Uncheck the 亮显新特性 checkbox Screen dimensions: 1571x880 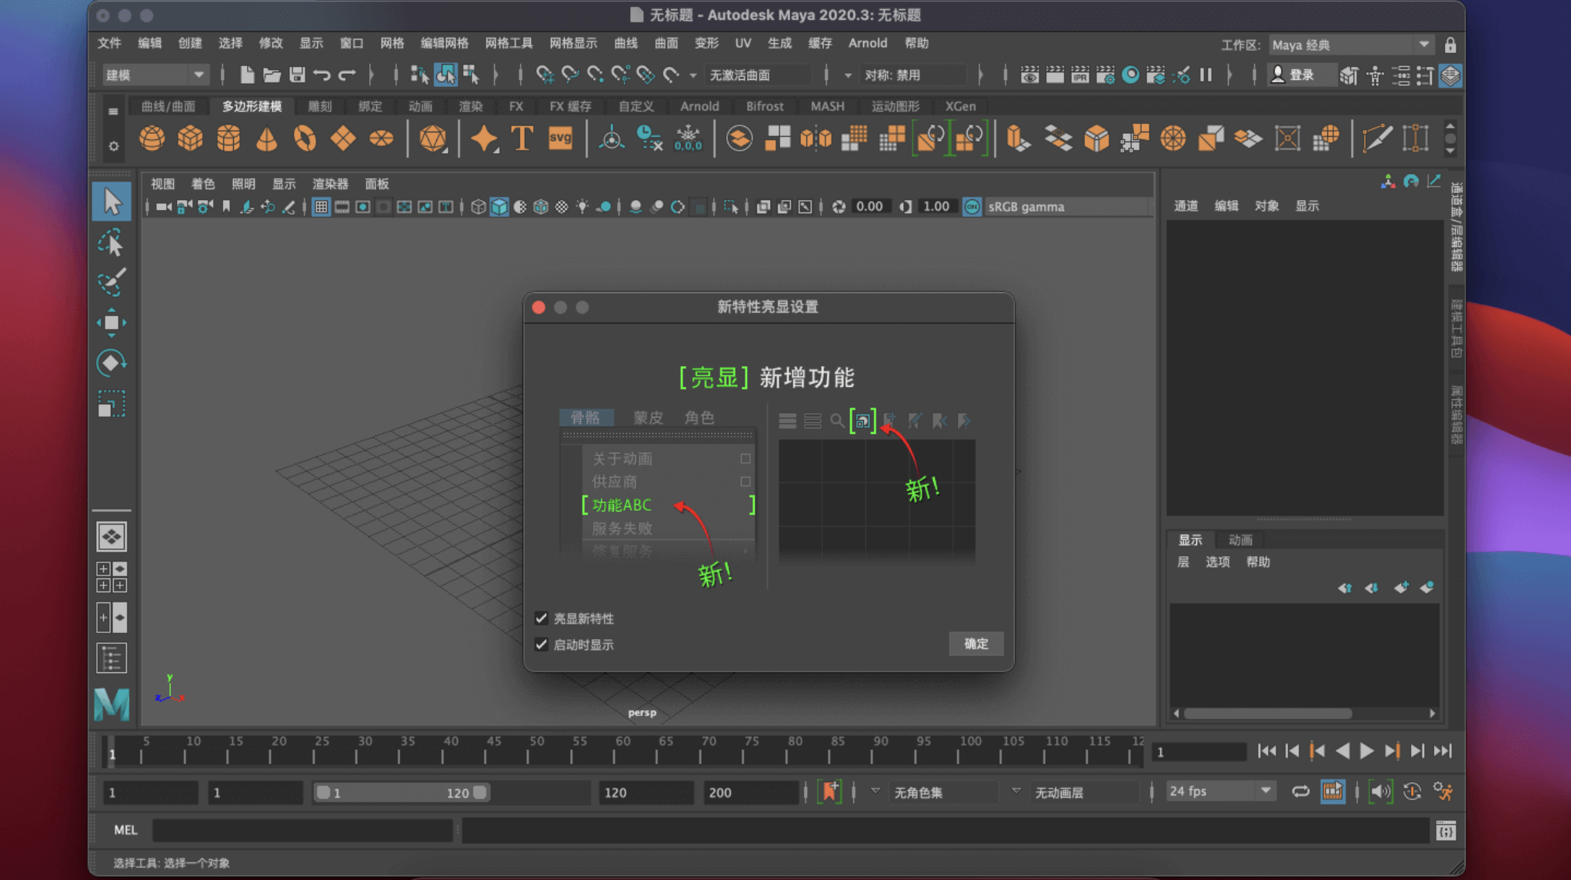click(x=542, y=618)
